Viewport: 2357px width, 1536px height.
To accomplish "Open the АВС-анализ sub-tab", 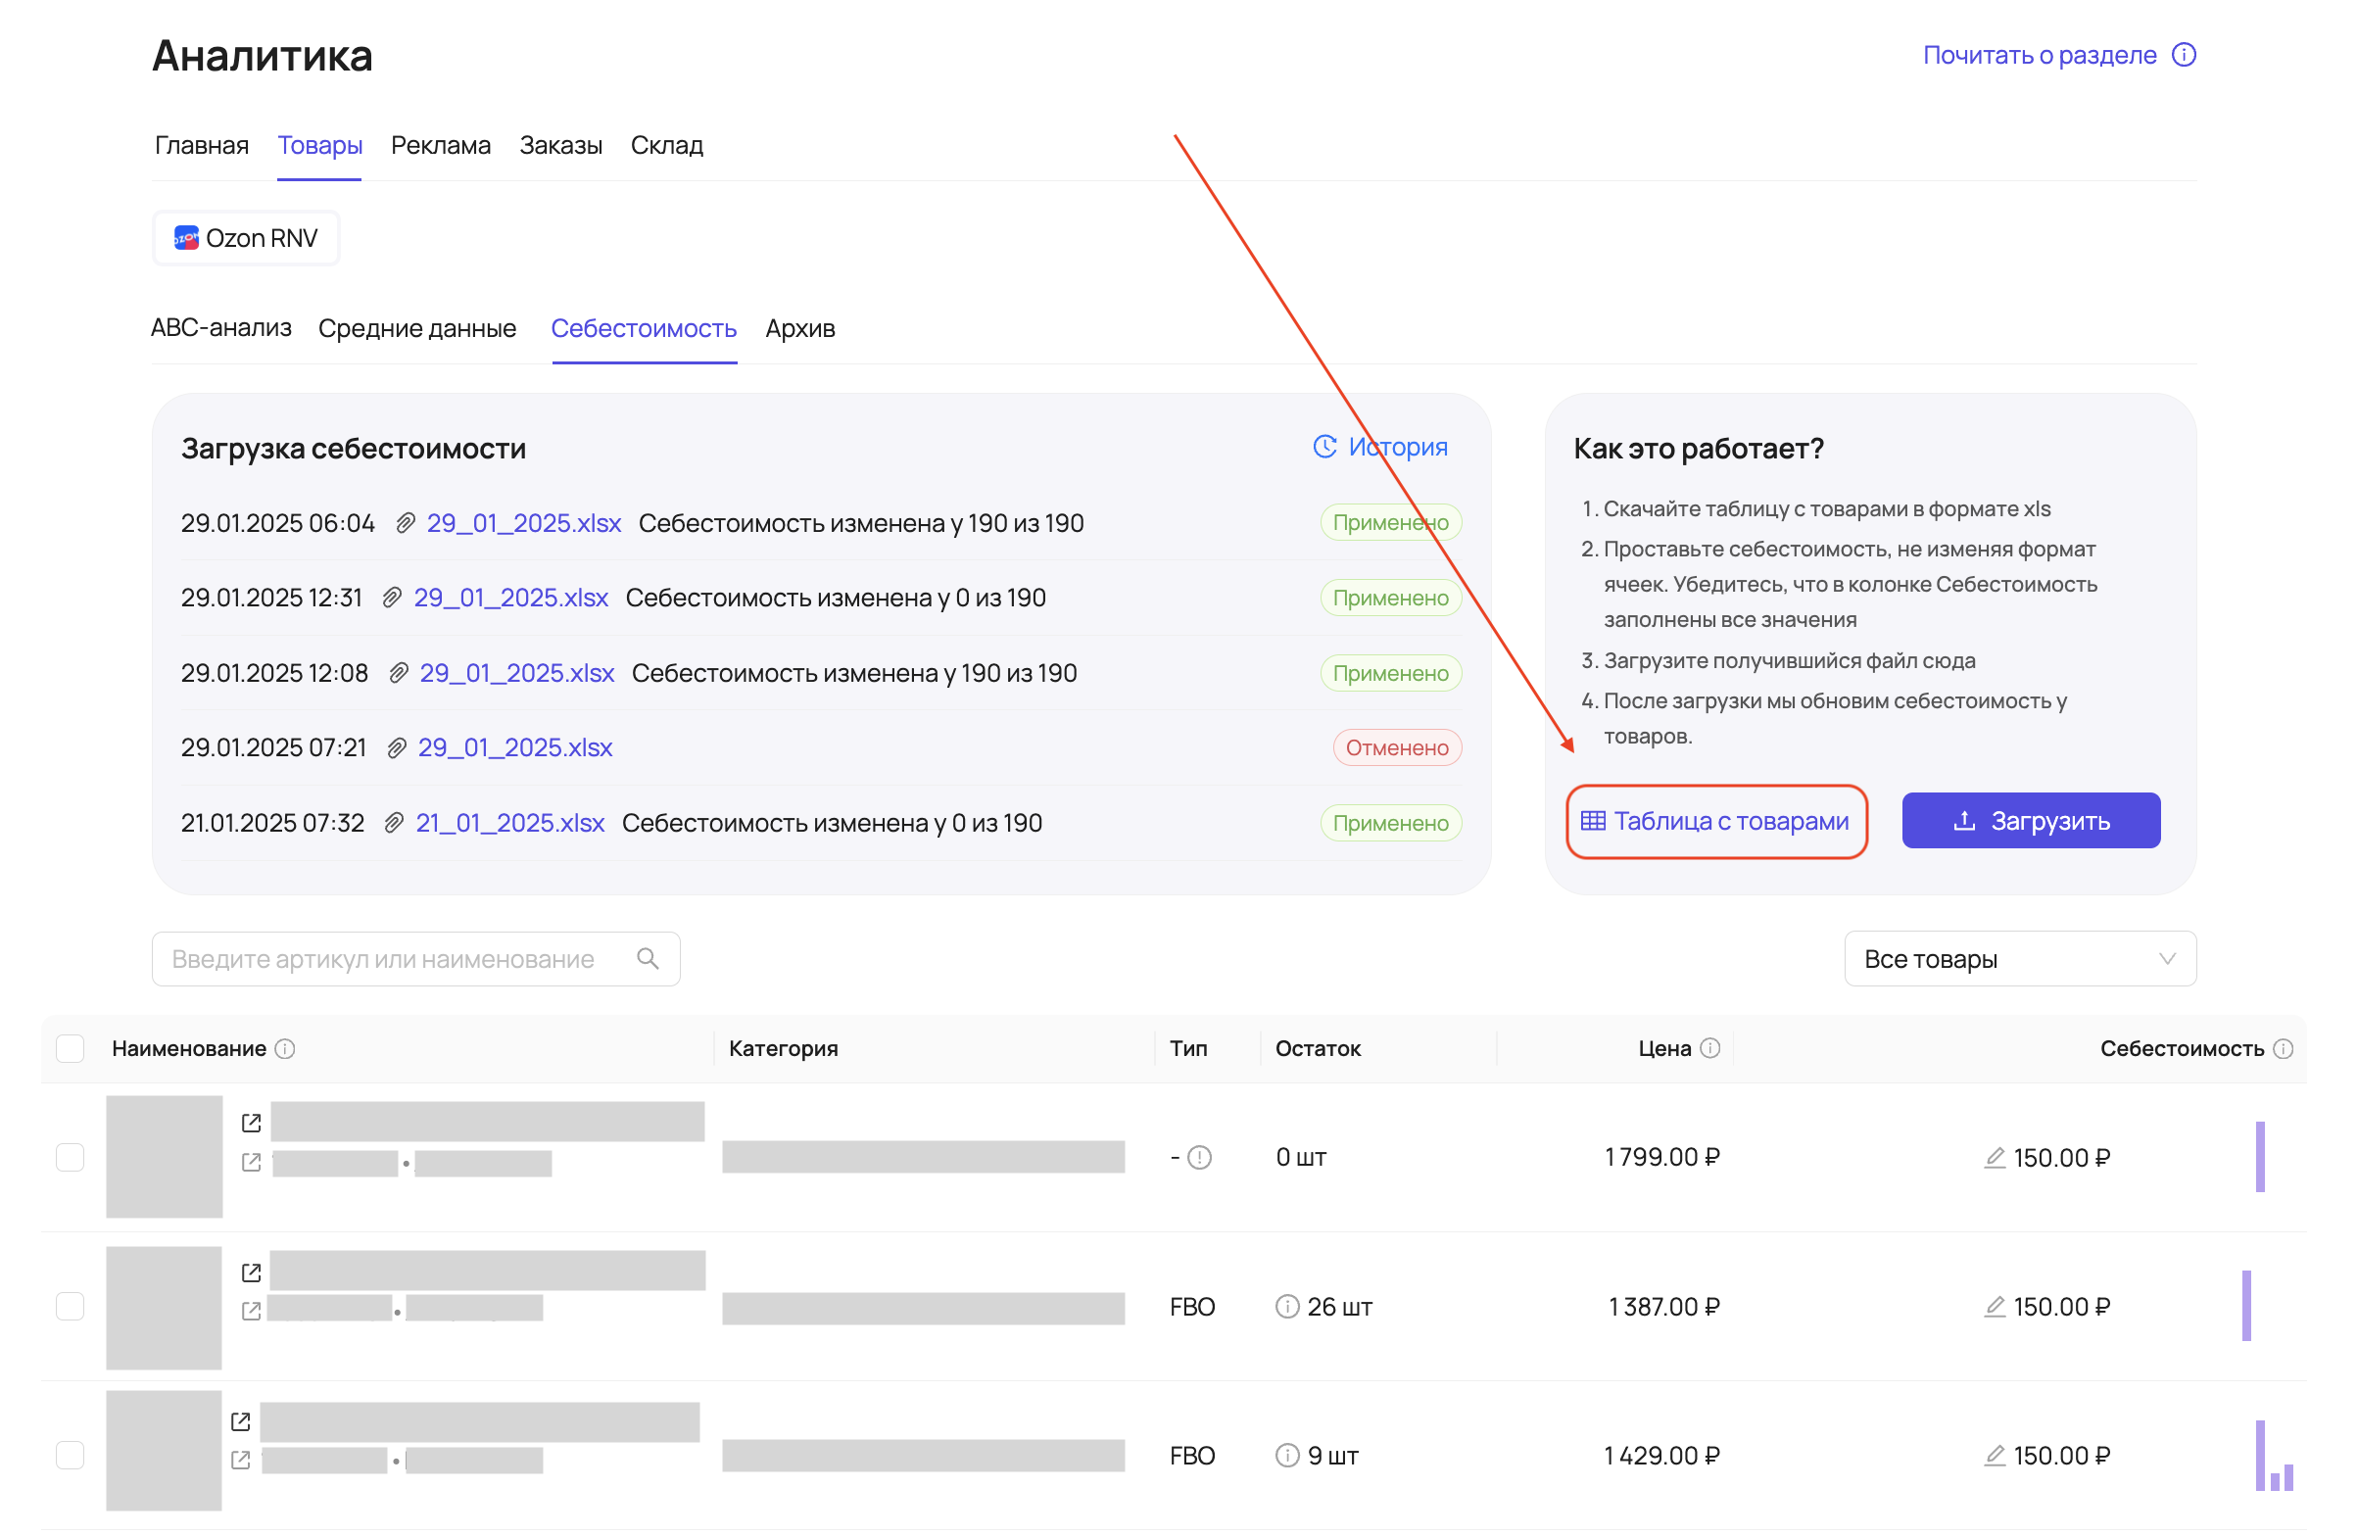I will pos(220,328).
